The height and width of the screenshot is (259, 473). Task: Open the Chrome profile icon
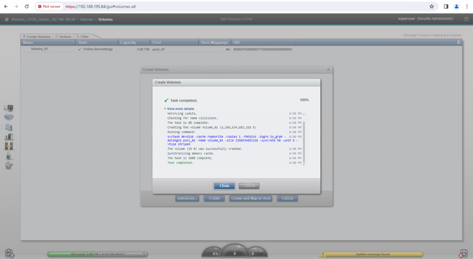pos(457,6)
